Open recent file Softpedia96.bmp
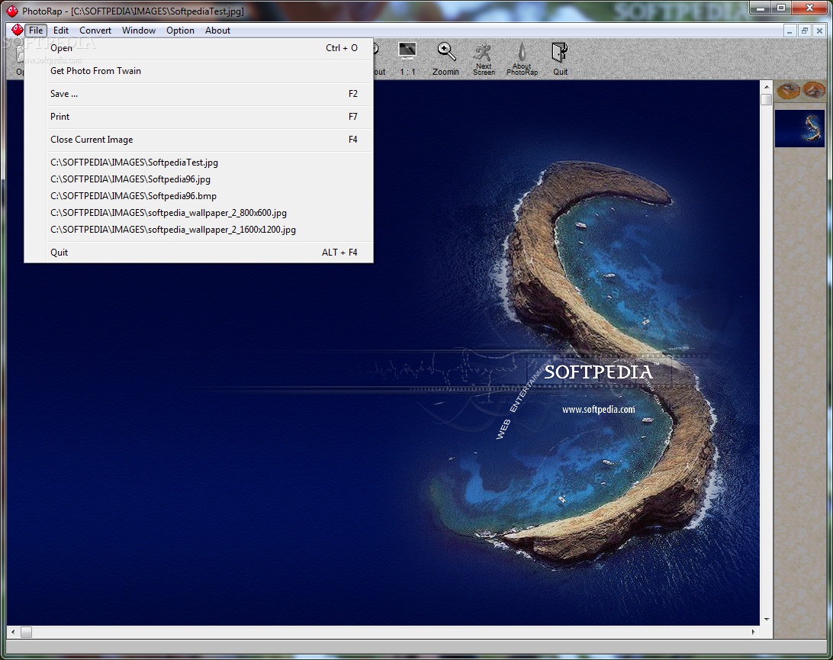Image resolution: width=833 pixels, height=660 pixels. point(198,196)
